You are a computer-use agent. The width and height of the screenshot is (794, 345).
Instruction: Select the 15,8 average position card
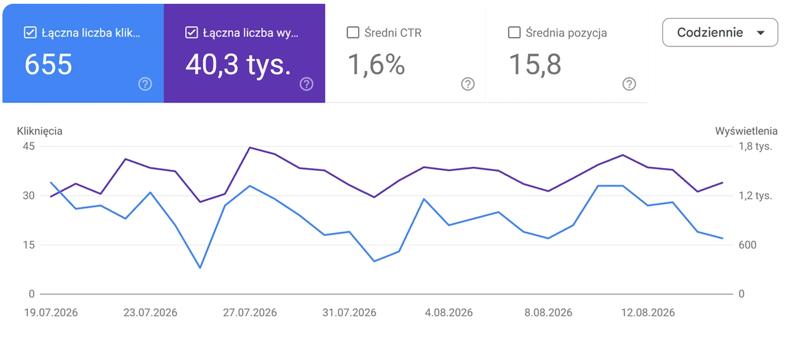point(566,53)
